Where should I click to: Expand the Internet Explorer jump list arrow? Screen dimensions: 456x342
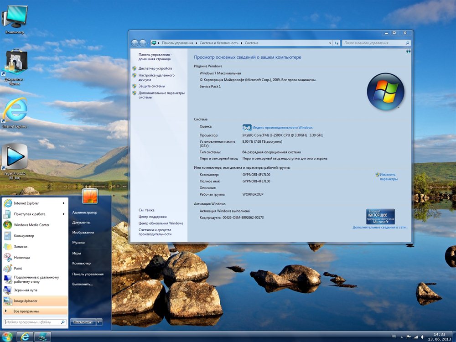point(63,203)
